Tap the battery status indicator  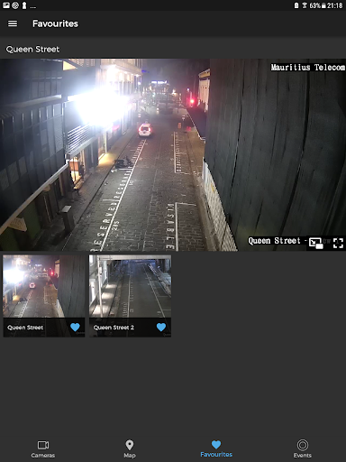point(323,5)
